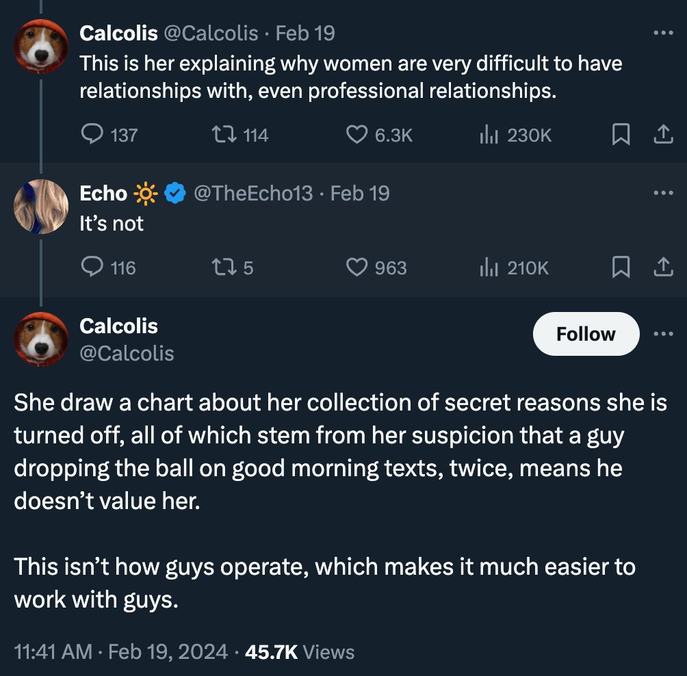This screenshot has width=687, height=676.
Task: Share Echo's reply tweet
Action: (662, 267)
